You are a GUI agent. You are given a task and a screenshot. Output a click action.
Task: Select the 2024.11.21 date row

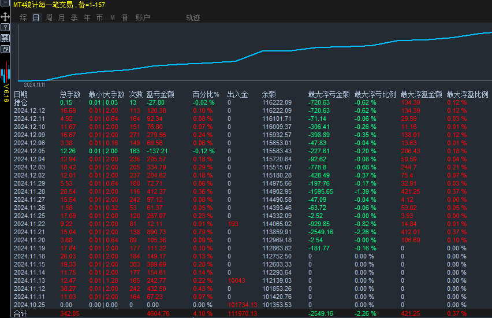(x=29, y=232)
